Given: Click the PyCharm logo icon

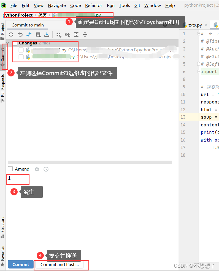Looking at the screenshot, I should (4, 5).
